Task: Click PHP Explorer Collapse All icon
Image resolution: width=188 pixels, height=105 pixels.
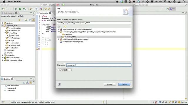Action: click(x=30, y=20)
